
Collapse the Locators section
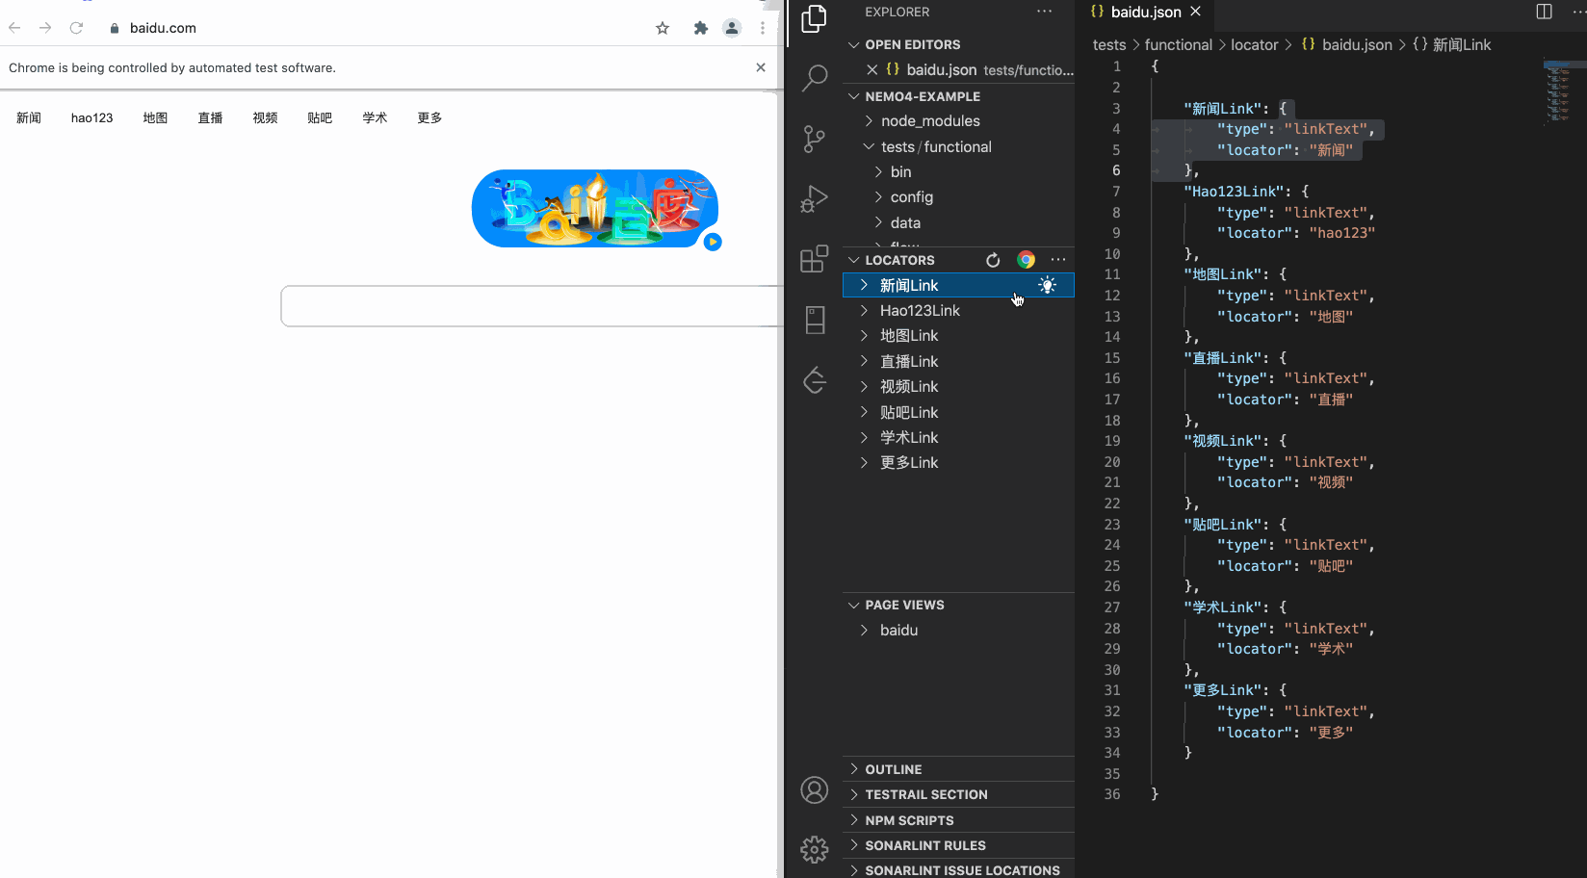[x=853, y=260]
